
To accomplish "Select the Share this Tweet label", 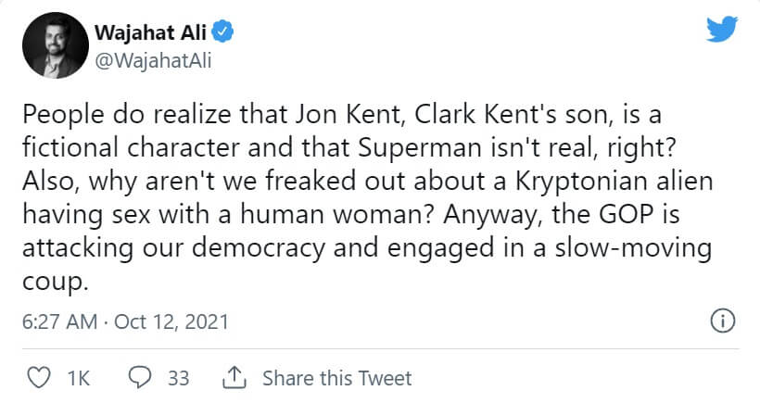I will coord(336,378).
